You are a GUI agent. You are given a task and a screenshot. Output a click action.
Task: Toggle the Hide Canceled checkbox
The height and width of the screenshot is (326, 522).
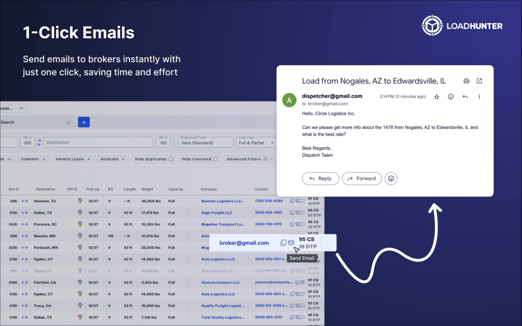(x=215, y=159)
